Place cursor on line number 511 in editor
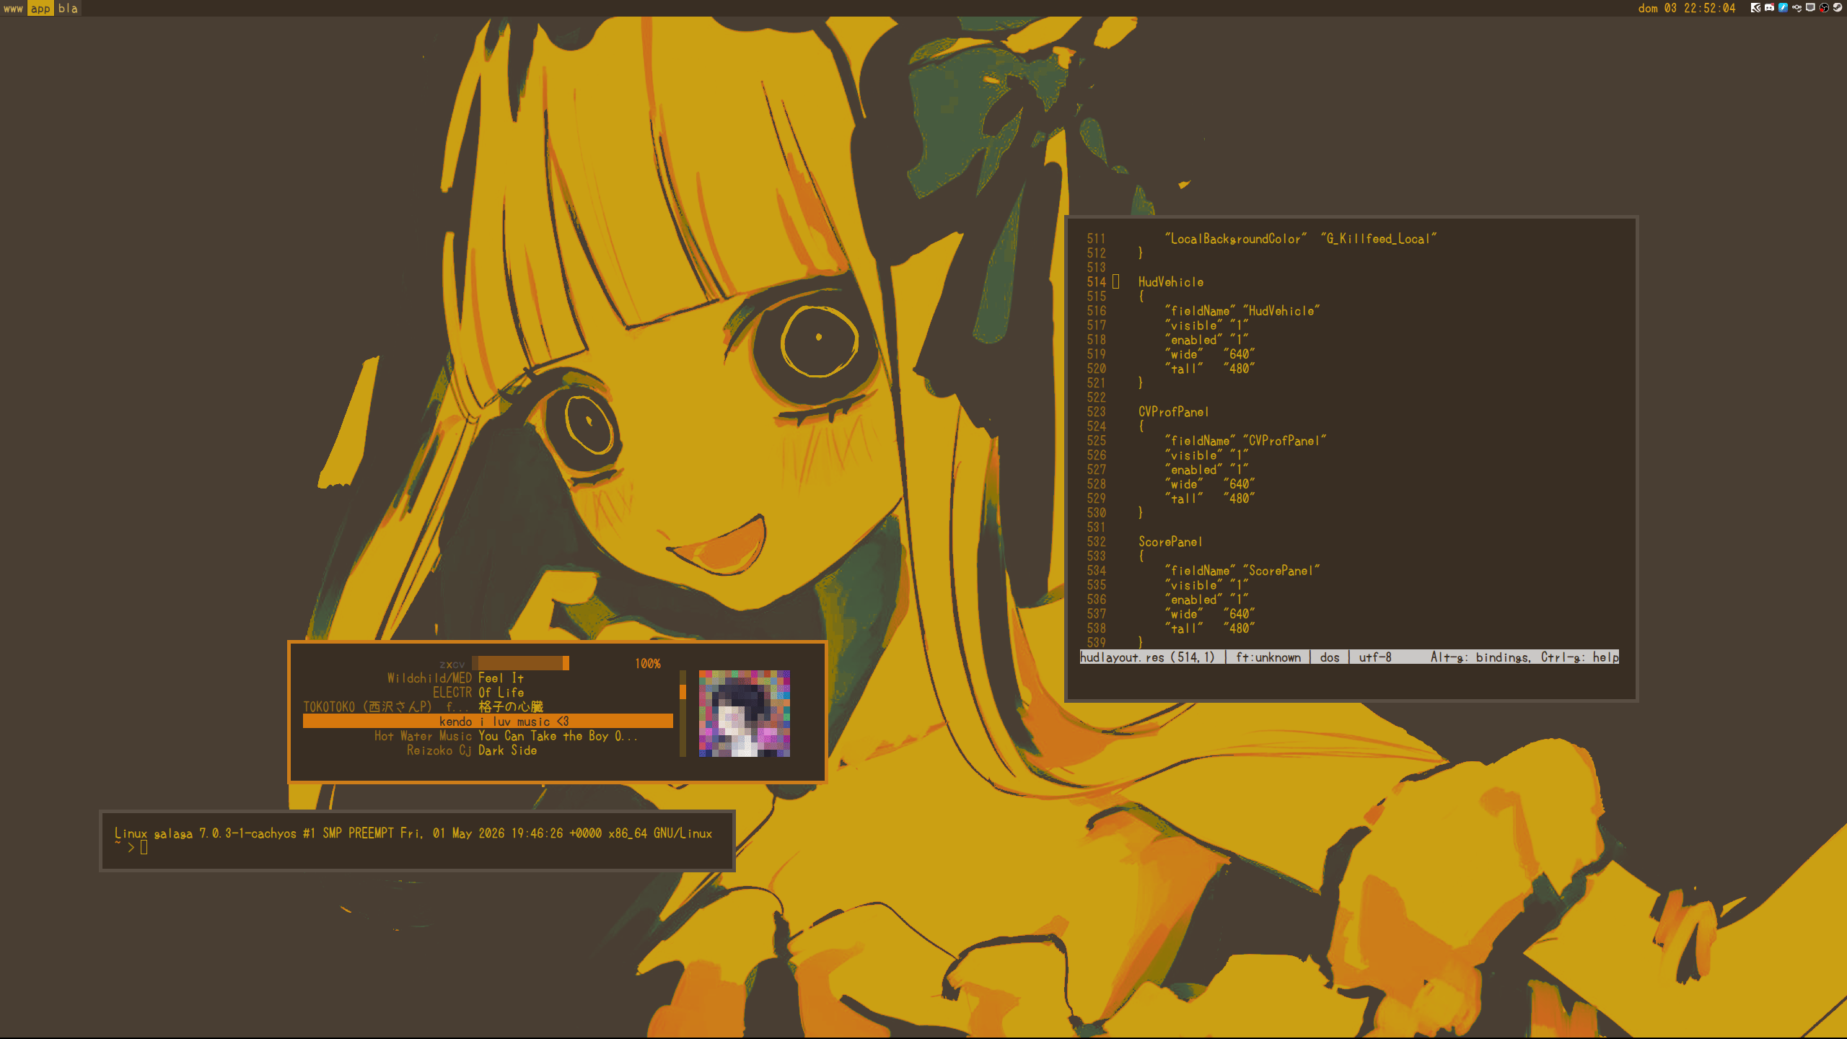This screenshot has height=1039, width=1847. point(1096,239)
